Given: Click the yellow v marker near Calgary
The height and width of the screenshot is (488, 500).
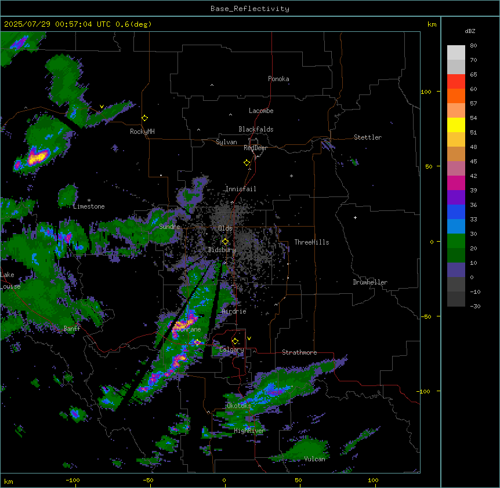Looking at the screenshot, I should tap(249, 338).
